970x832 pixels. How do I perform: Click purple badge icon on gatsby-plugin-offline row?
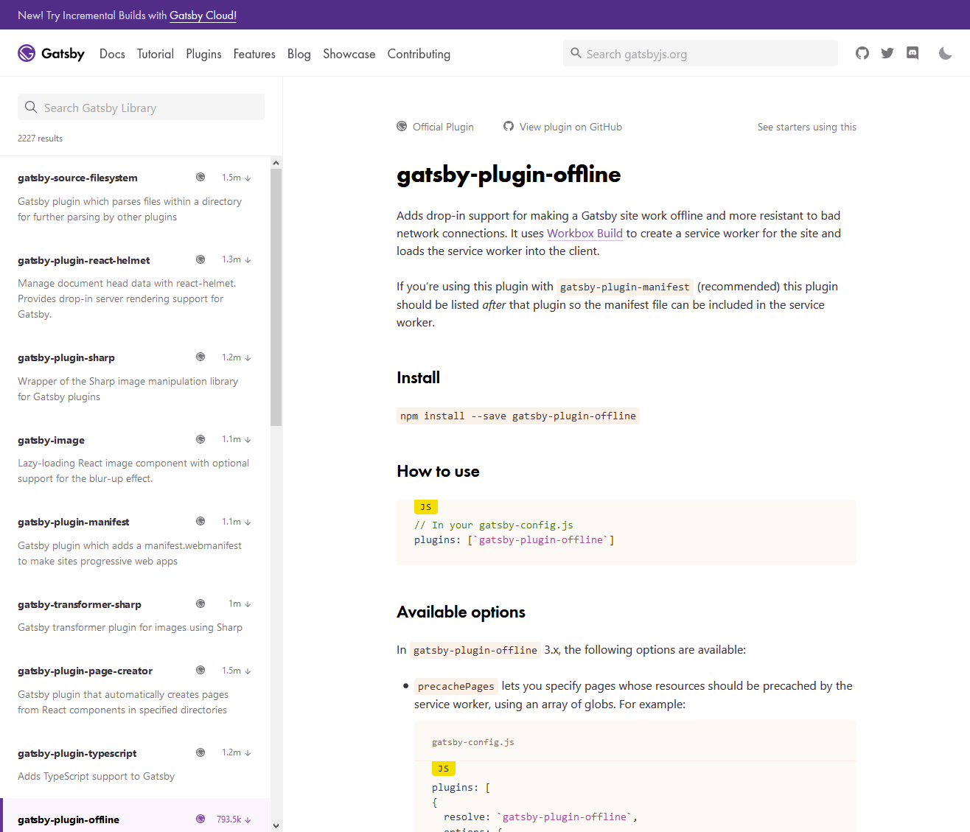[x=200, y=819]
